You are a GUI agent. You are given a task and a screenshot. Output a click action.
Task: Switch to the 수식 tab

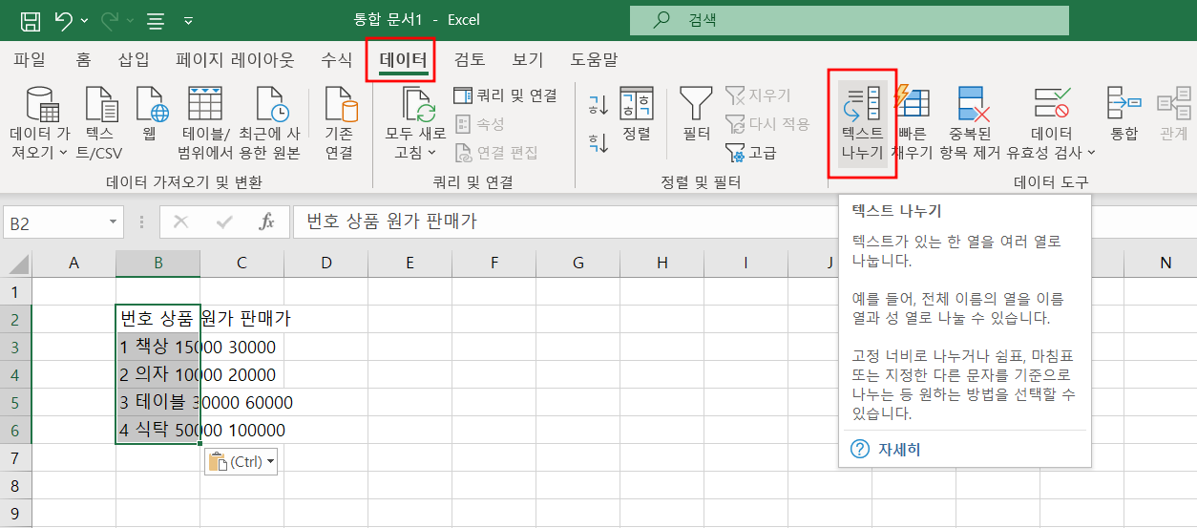point(336,59)
